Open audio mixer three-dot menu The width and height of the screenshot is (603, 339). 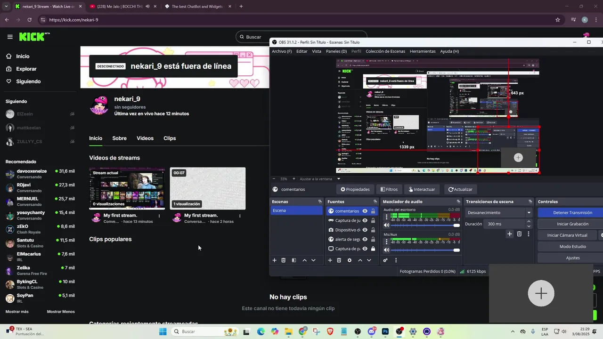tap(396, 260)
